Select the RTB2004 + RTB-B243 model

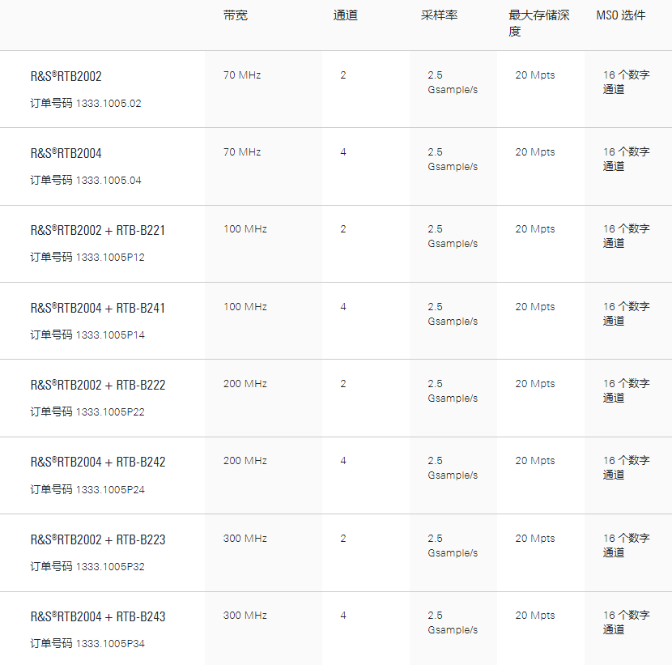(98, 616)
